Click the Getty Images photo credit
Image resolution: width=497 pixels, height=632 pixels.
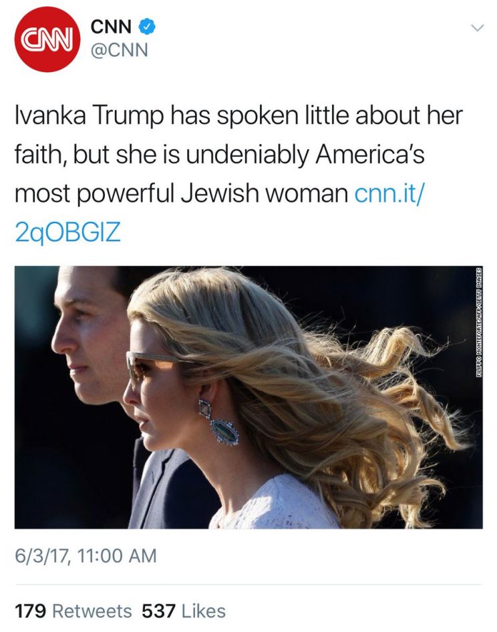click(478, 323)
